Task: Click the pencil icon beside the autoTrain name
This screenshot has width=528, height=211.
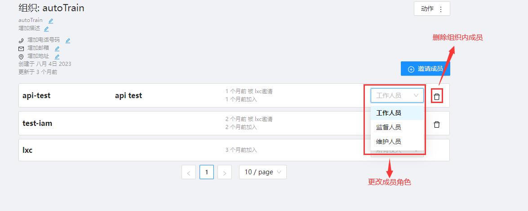Action: [51, 21]
